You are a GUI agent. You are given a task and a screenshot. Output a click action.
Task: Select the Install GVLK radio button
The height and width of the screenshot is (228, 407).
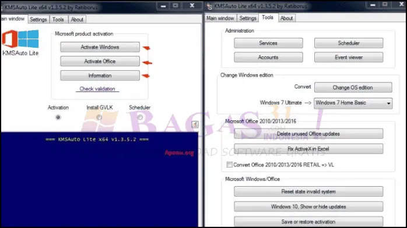tap(99, 117)
